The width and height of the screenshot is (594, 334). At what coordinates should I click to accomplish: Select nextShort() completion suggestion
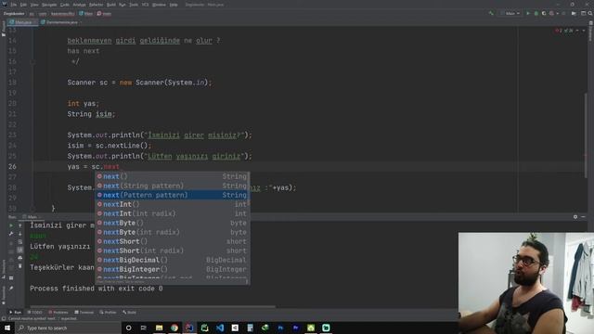tap(172, 241)
